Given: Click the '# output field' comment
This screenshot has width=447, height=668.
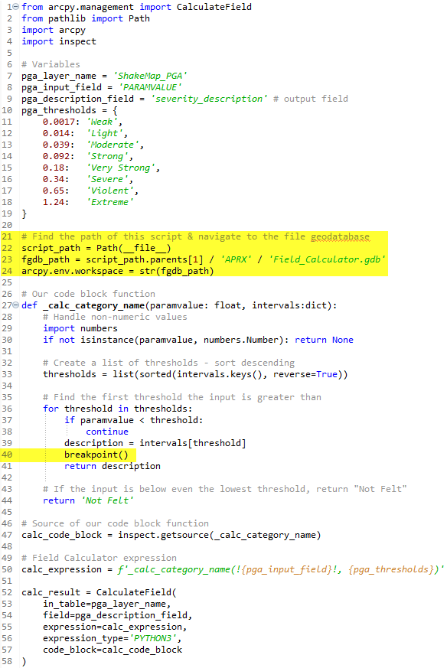Looking at the screenshot, I should pyautogui.click(x=310, y=99).
